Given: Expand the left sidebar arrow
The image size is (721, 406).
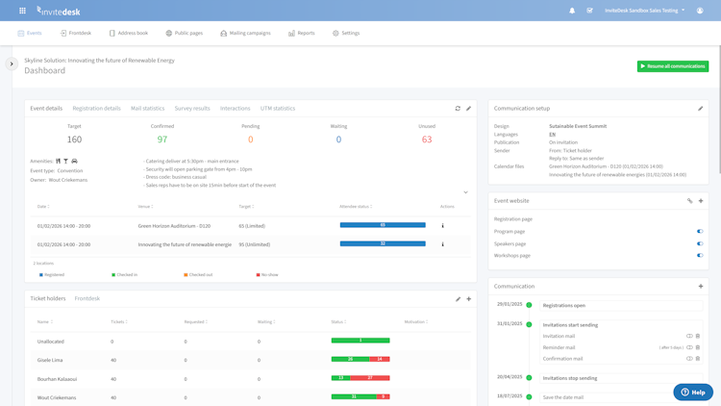Looking at the screenshot, I should 12,64.
